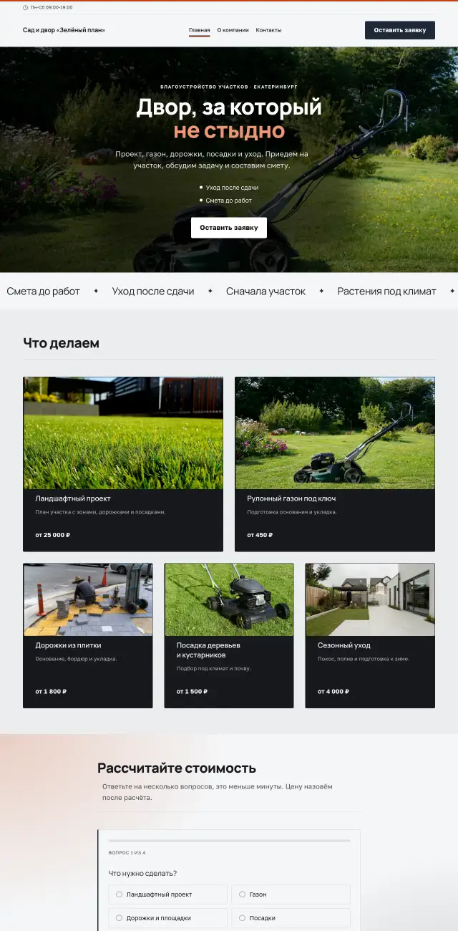Image resolution: width=458 pixels, height=931 pixels.
Task: Click the Дорожки из плитки card title
Action: point(68,645)
